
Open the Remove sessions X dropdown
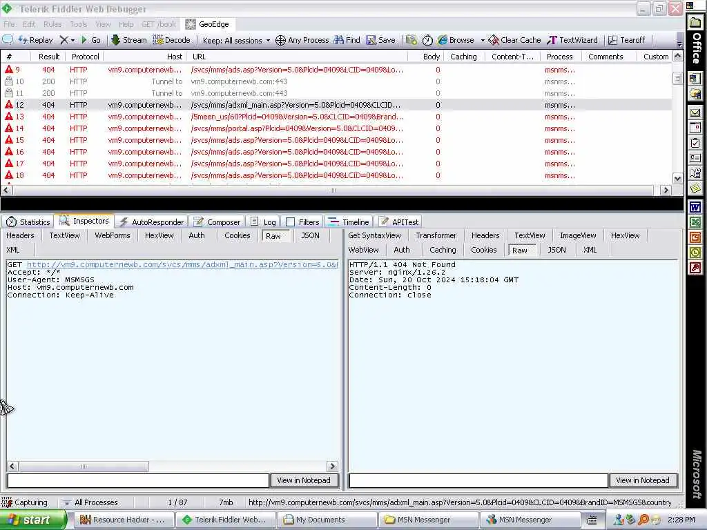[x=67, y=40]
